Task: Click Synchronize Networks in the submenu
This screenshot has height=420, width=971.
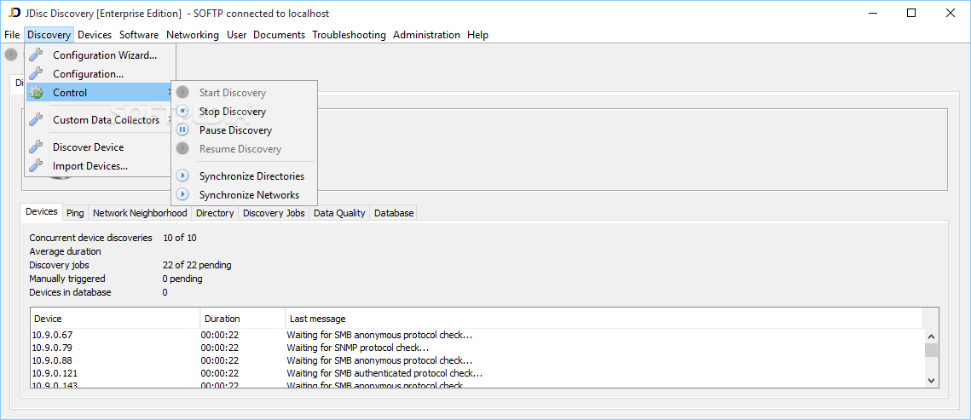Action: (244, 195)
